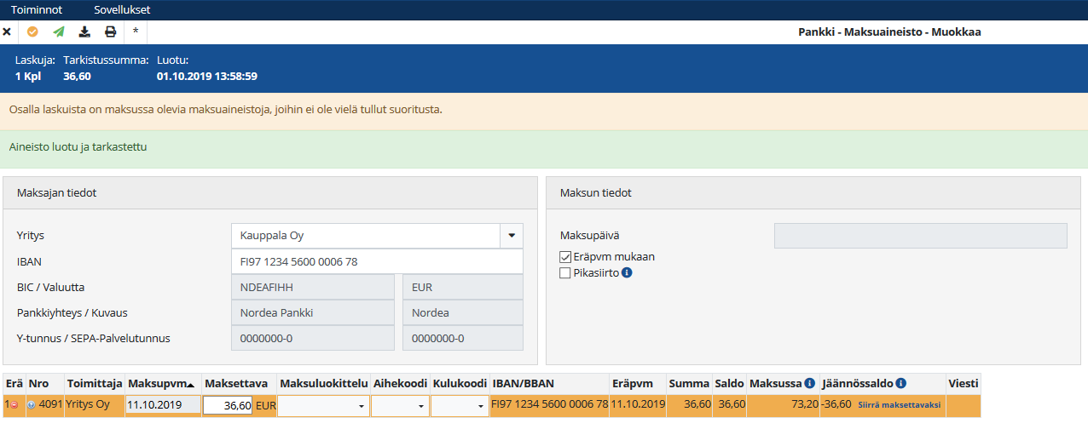Click the info icon next to Pikasiirto
Viewport: 1088px width, 429px height.
pos(627,273)
